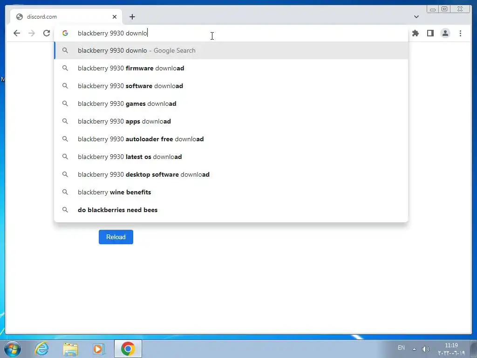Click the EN language indicator
The height and width of the screenshot is (358, 477).
click(x=401, y=348)
